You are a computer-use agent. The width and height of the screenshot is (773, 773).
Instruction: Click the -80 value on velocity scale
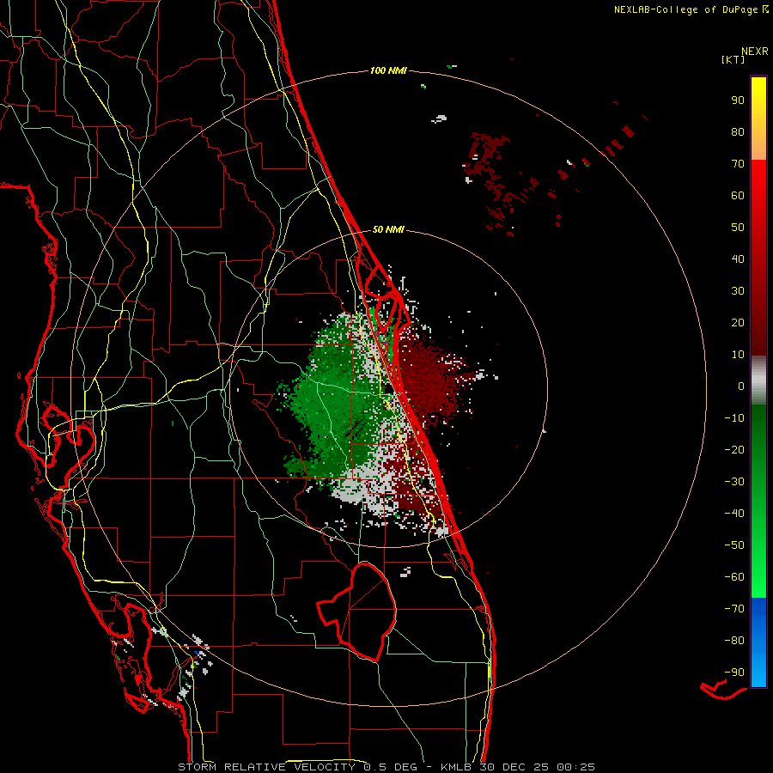coord(734,641)
